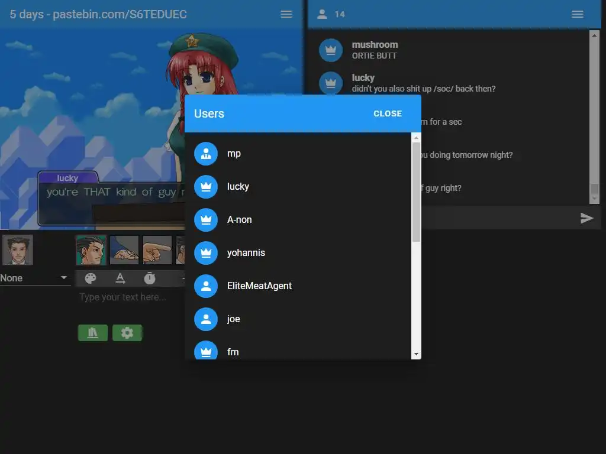Select user yohannis in the list
This screenshot has width=606, height=454.
click(x=298, y=253)
